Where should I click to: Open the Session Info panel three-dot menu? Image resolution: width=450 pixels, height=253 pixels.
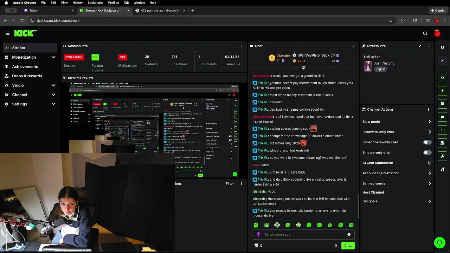coord(241,46)
